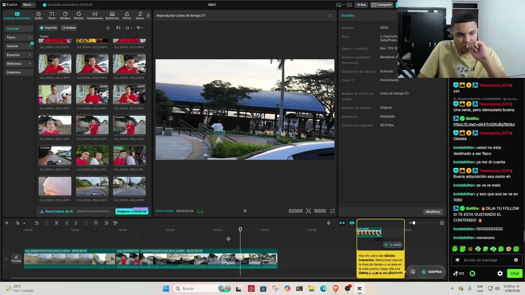Open the keyboard shortcuts icon in title bar
The image size is (525, 295).
(x=349, y=5)
